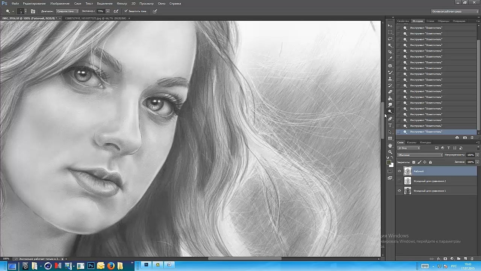
Task: Select the Rectangular Marquee tool
Action: [x=390, y=32]
